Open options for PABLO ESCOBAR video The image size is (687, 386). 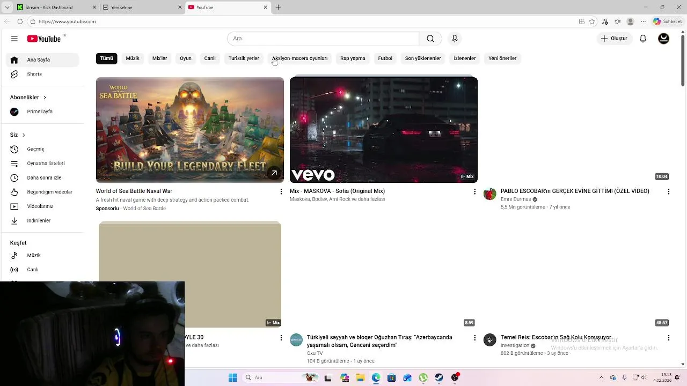click(669, 191)
